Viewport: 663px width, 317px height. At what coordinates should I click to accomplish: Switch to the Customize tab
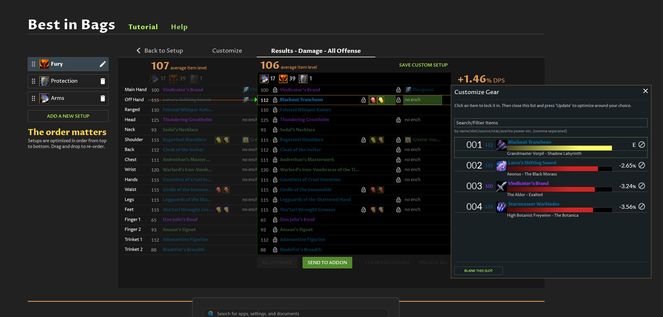tap(227, 51)
